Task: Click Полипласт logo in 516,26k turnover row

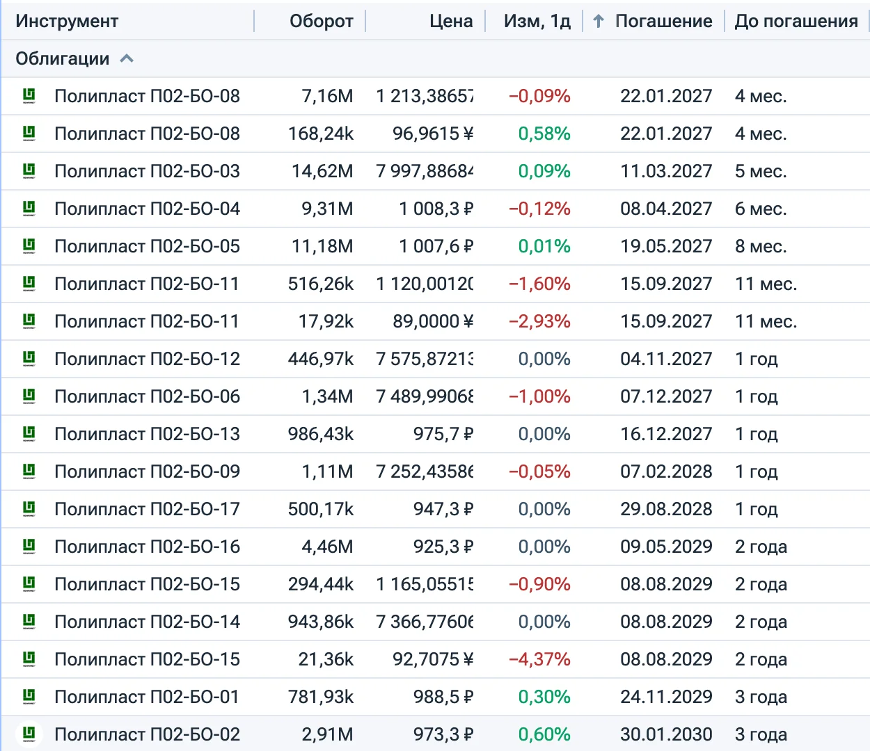Action: click(29, 284)
